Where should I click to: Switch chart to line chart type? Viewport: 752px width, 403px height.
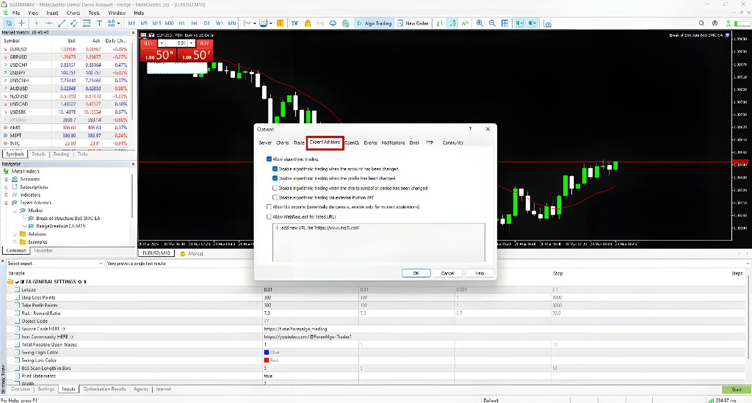[465, 23]
